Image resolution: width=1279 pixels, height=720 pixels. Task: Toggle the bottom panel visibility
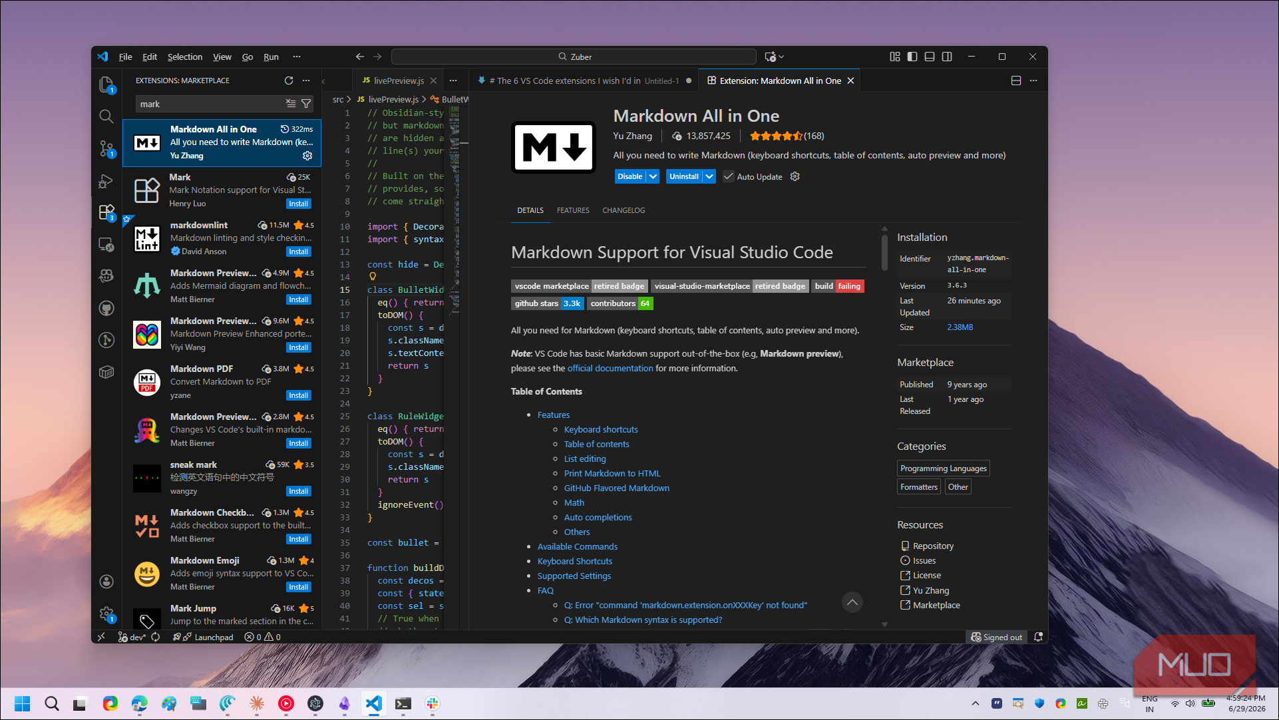coord(930,57)
